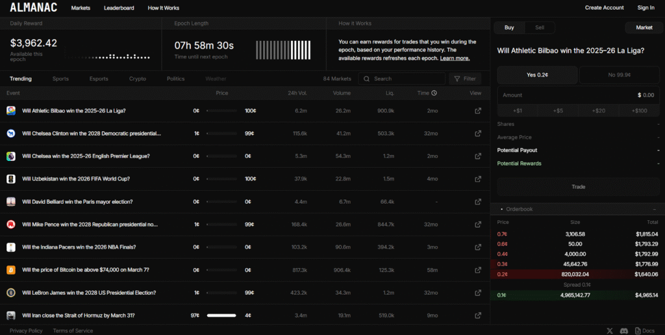665x335 pixels.
Task: Click the clock icon beside the Time column
Action: pos(434,93)
